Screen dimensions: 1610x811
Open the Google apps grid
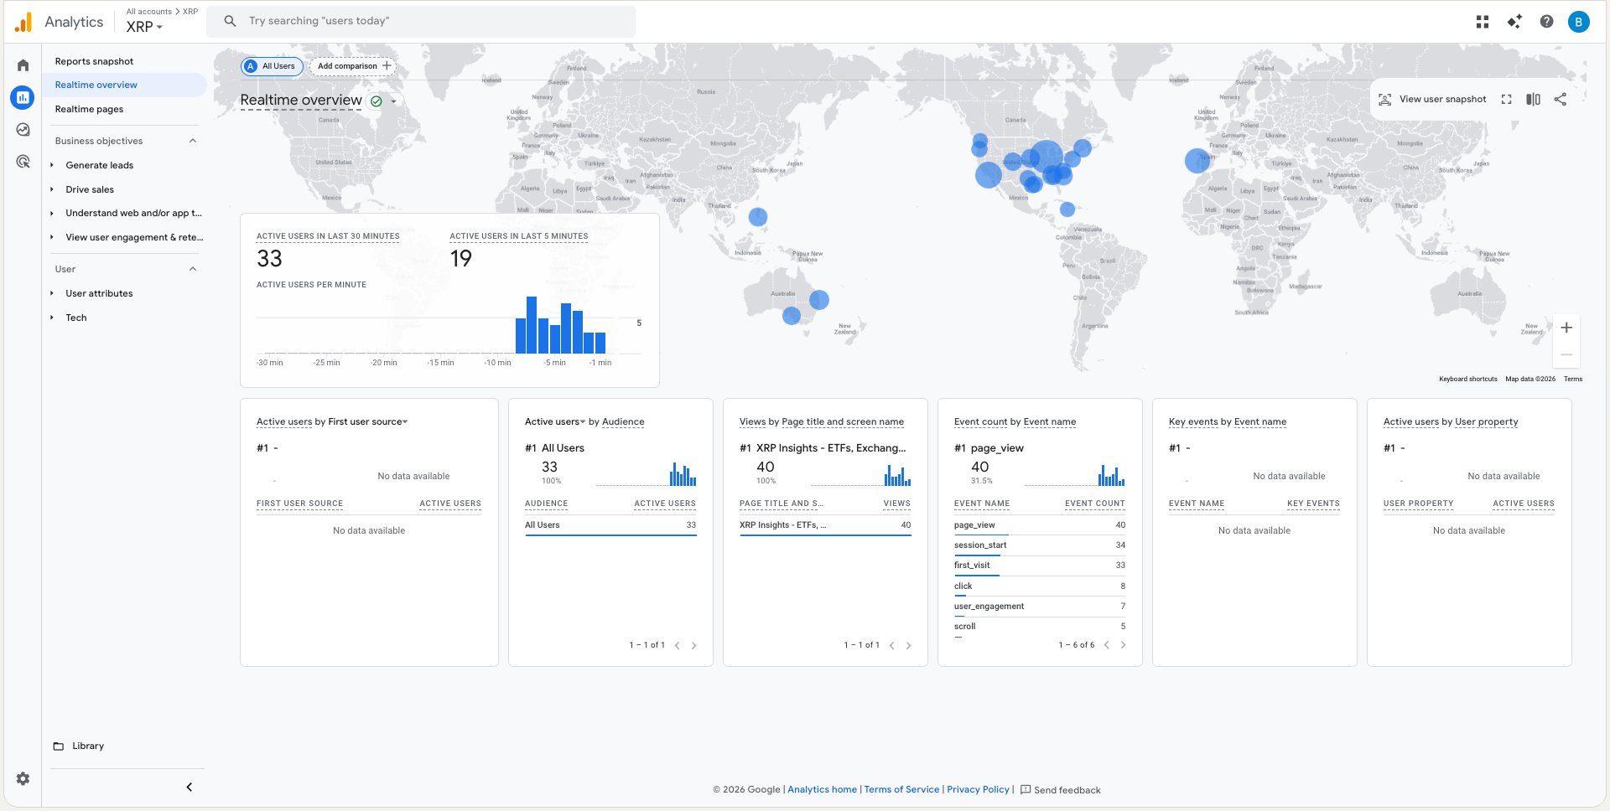tap(1482, 22)
